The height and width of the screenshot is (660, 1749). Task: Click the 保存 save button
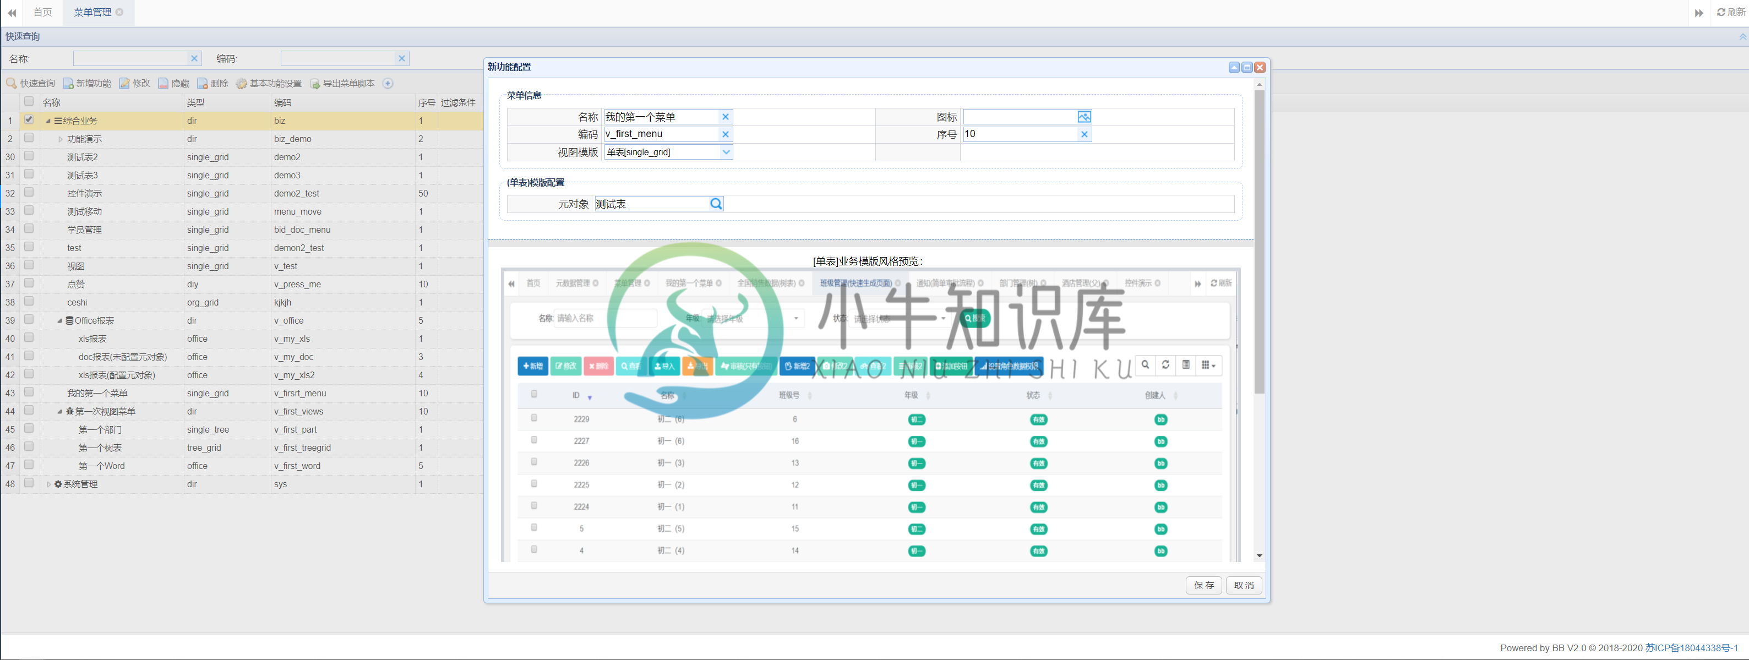pyautogui.click(x=1204, y=585)
